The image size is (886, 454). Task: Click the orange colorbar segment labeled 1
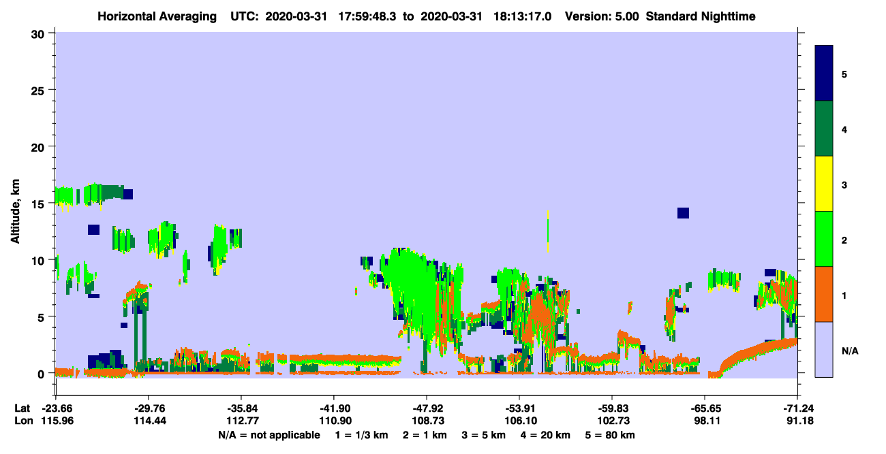824,294
